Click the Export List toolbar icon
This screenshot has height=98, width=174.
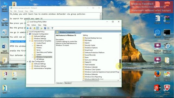41,28
